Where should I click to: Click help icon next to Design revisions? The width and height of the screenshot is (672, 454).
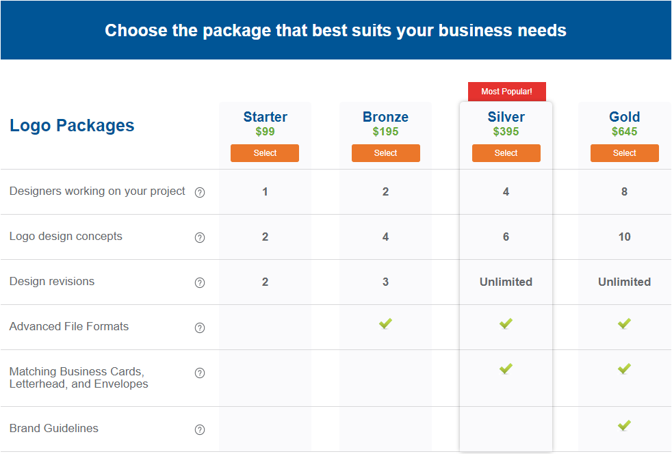[200, 283]
